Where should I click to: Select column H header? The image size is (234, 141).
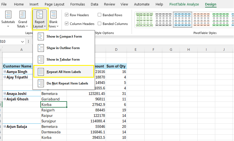[189, 50]
